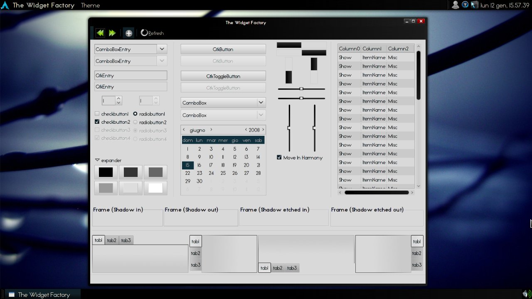Increment the first spin button
This screenshot has width=532, height=299.
click(118, 98)
